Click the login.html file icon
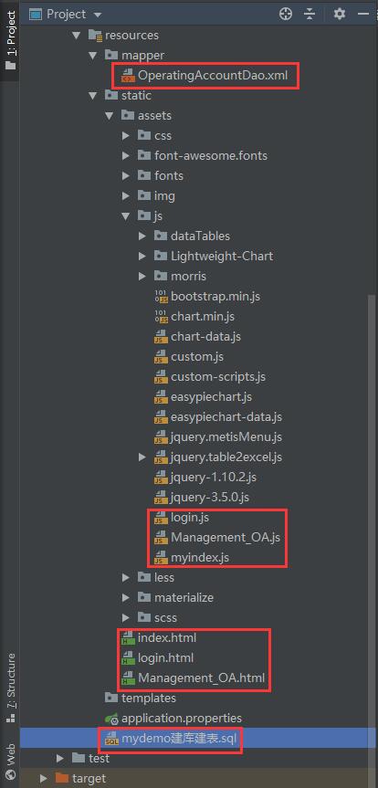 coord(128,659)
